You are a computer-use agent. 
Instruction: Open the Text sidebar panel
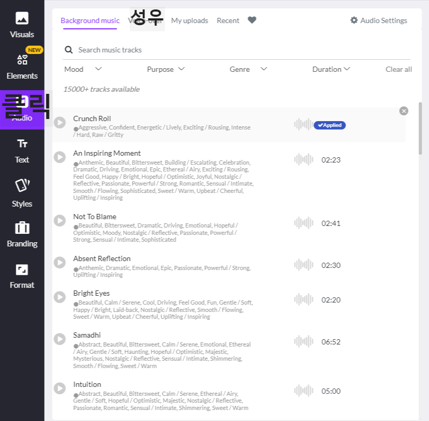tap(22, 151)
